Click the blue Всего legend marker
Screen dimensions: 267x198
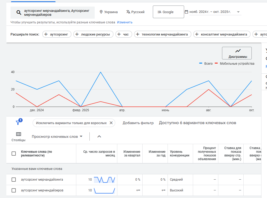[x=201, y=63]
